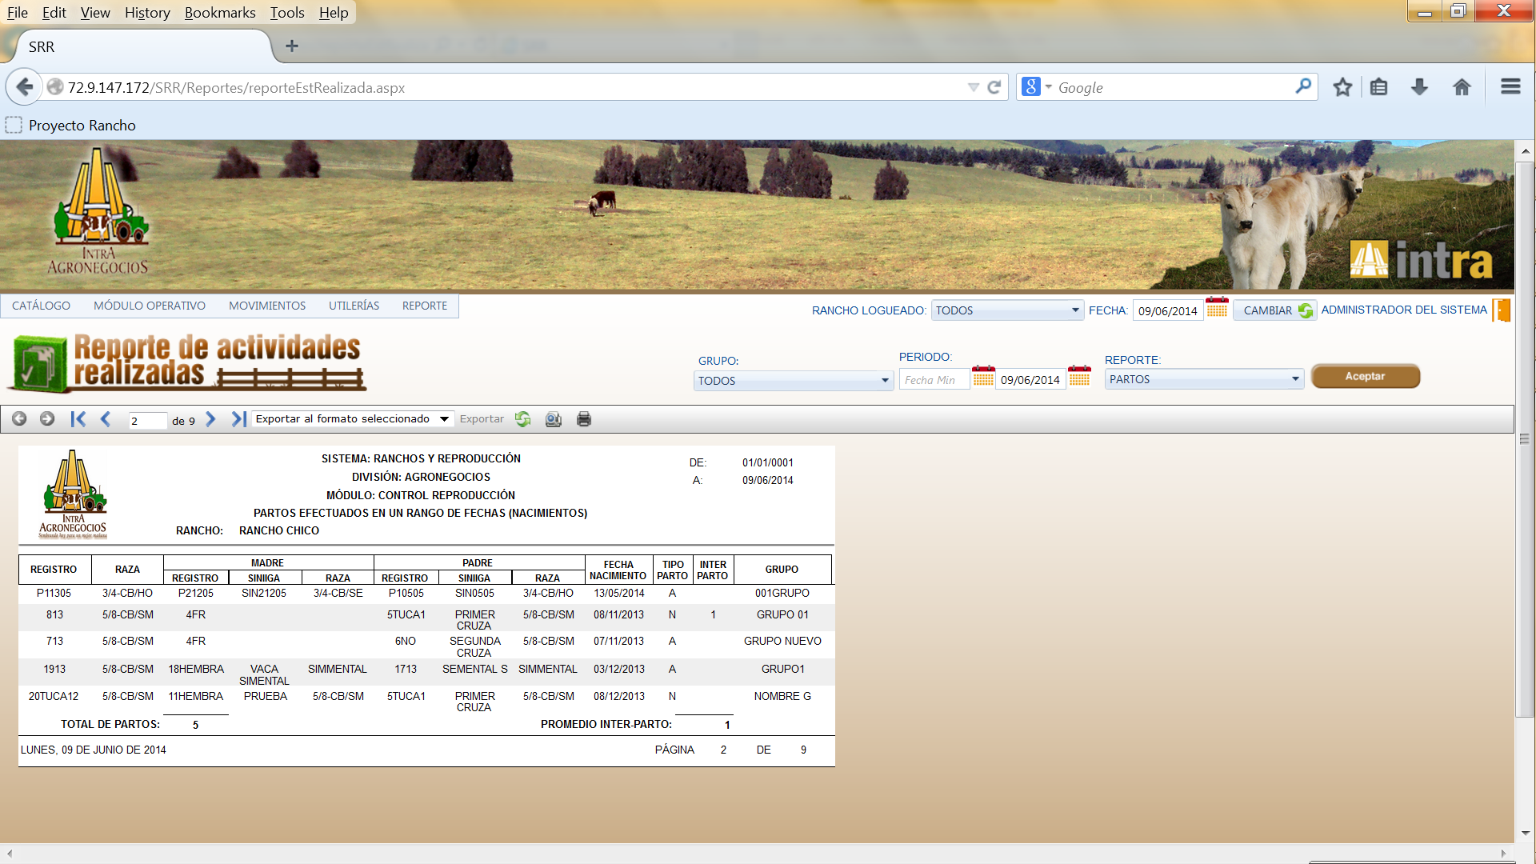Go to first report page
Screen dimensions: 1536x864
[x=78, y=419]
